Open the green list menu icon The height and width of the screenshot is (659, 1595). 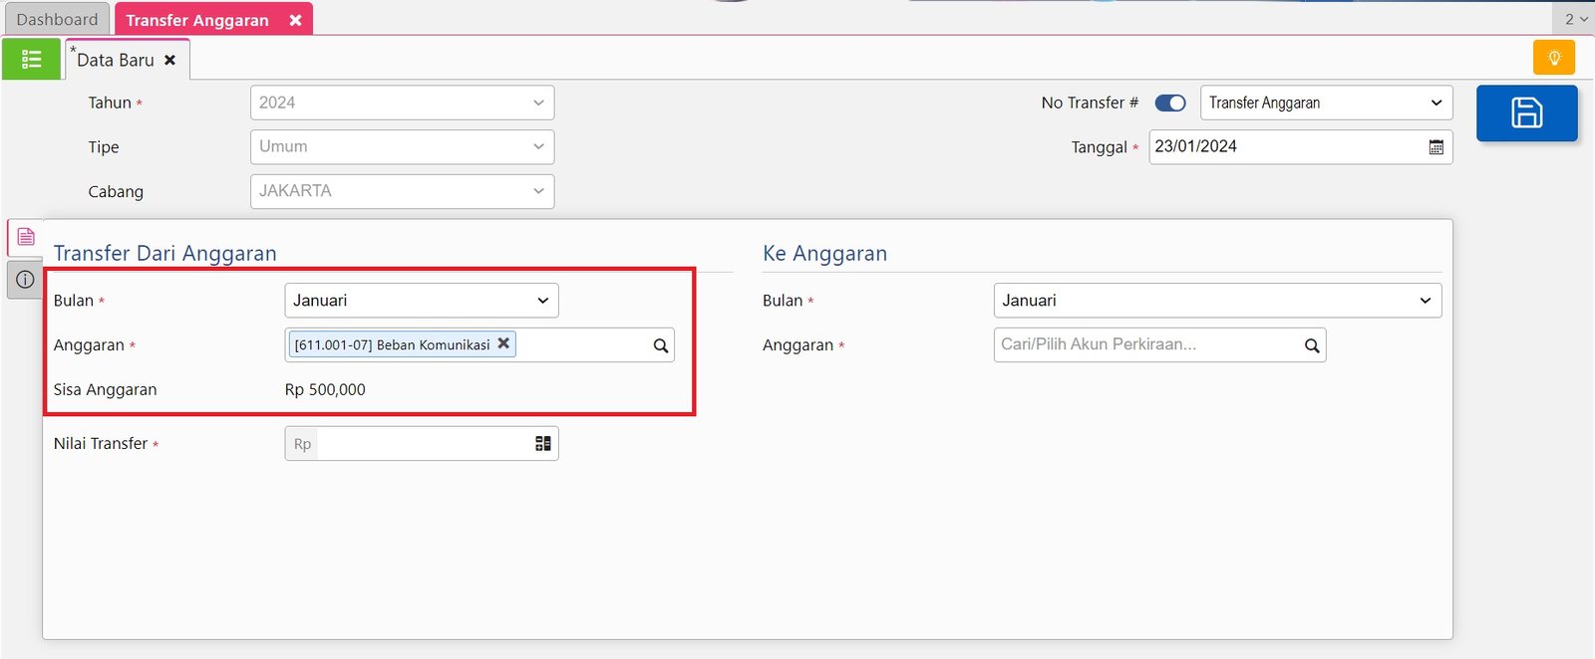pyautogui.click(x=31, y=60)
